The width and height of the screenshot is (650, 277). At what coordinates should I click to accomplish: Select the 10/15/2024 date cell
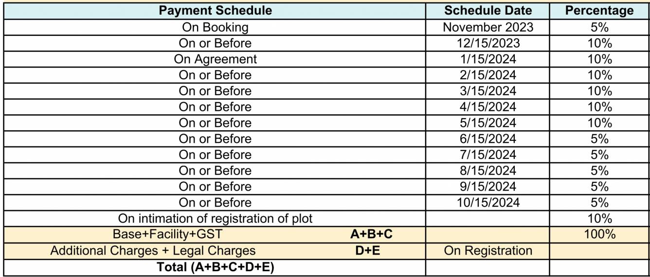pos(488,203)
